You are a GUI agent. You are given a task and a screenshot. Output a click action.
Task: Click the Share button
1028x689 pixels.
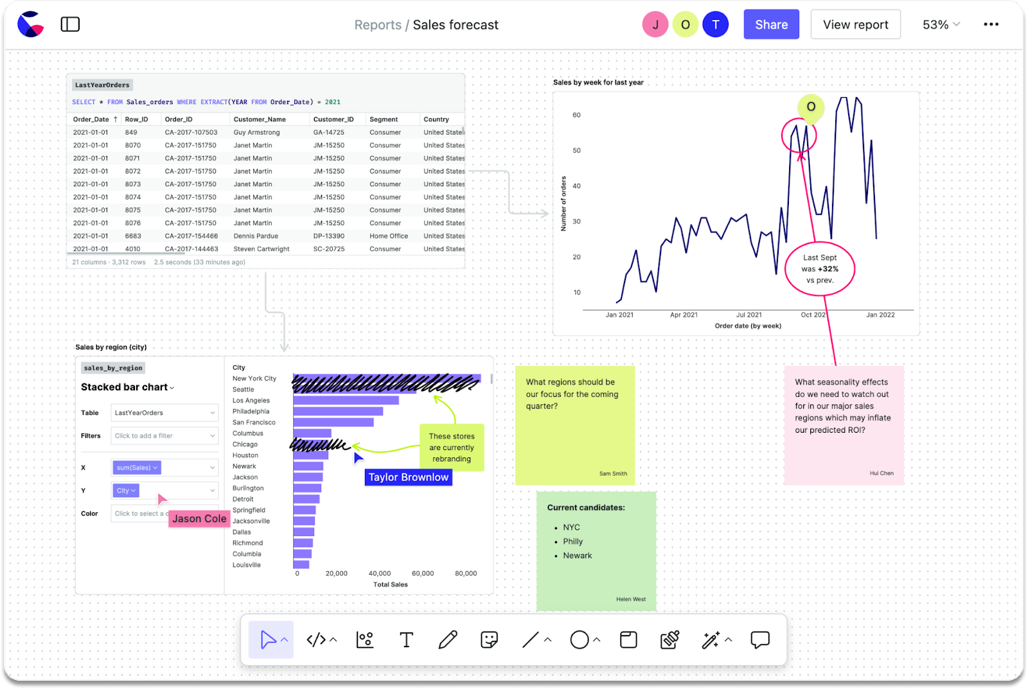coord(771,24)
